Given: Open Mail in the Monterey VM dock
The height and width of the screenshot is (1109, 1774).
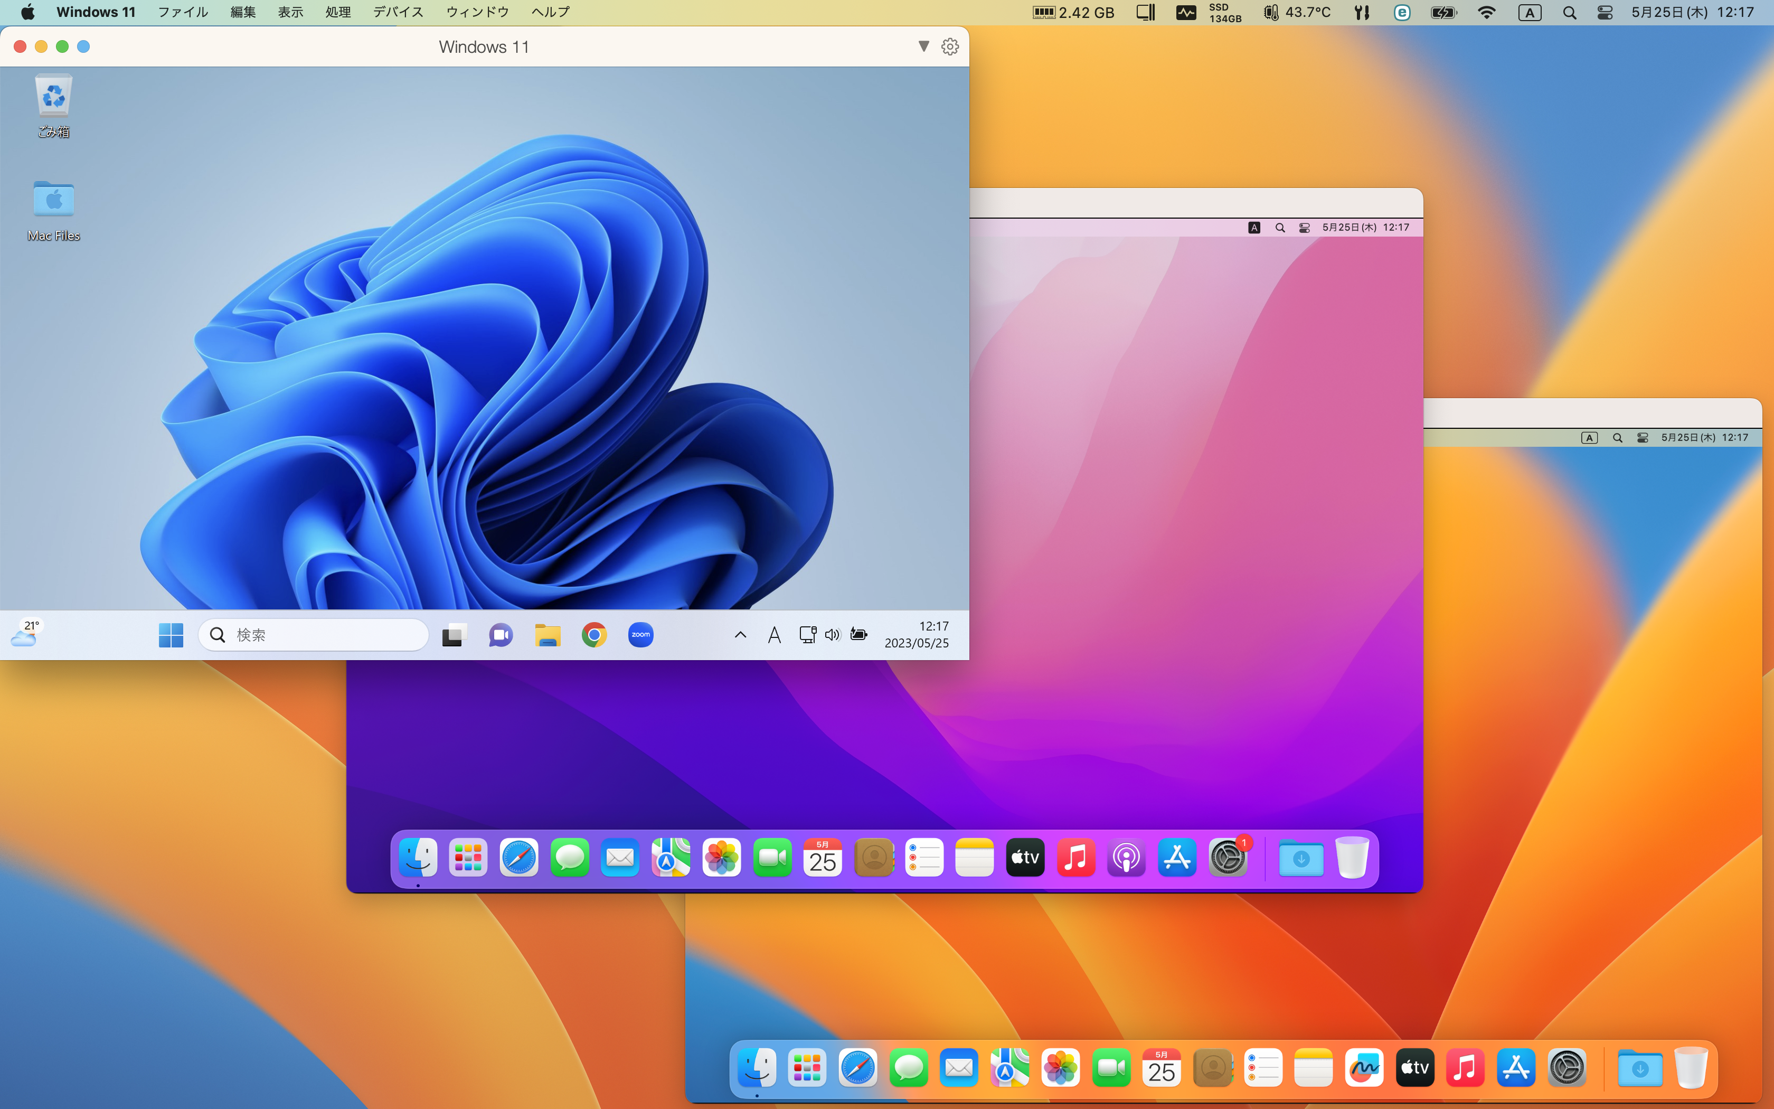Looking at the screenshot, I should click(620, 858).
